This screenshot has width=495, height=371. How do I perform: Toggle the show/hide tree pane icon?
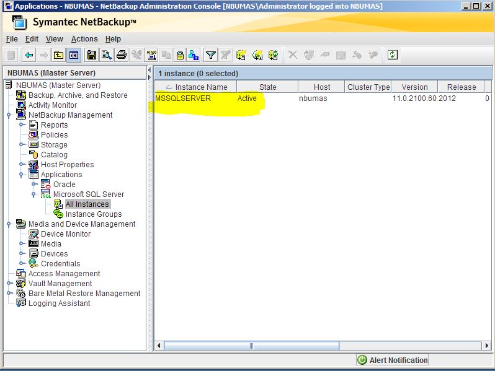tap(74, 55)
